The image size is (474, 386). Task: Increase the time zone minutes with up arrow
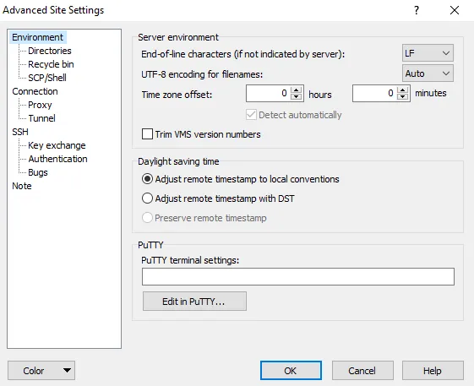click(x=403, y=90)
